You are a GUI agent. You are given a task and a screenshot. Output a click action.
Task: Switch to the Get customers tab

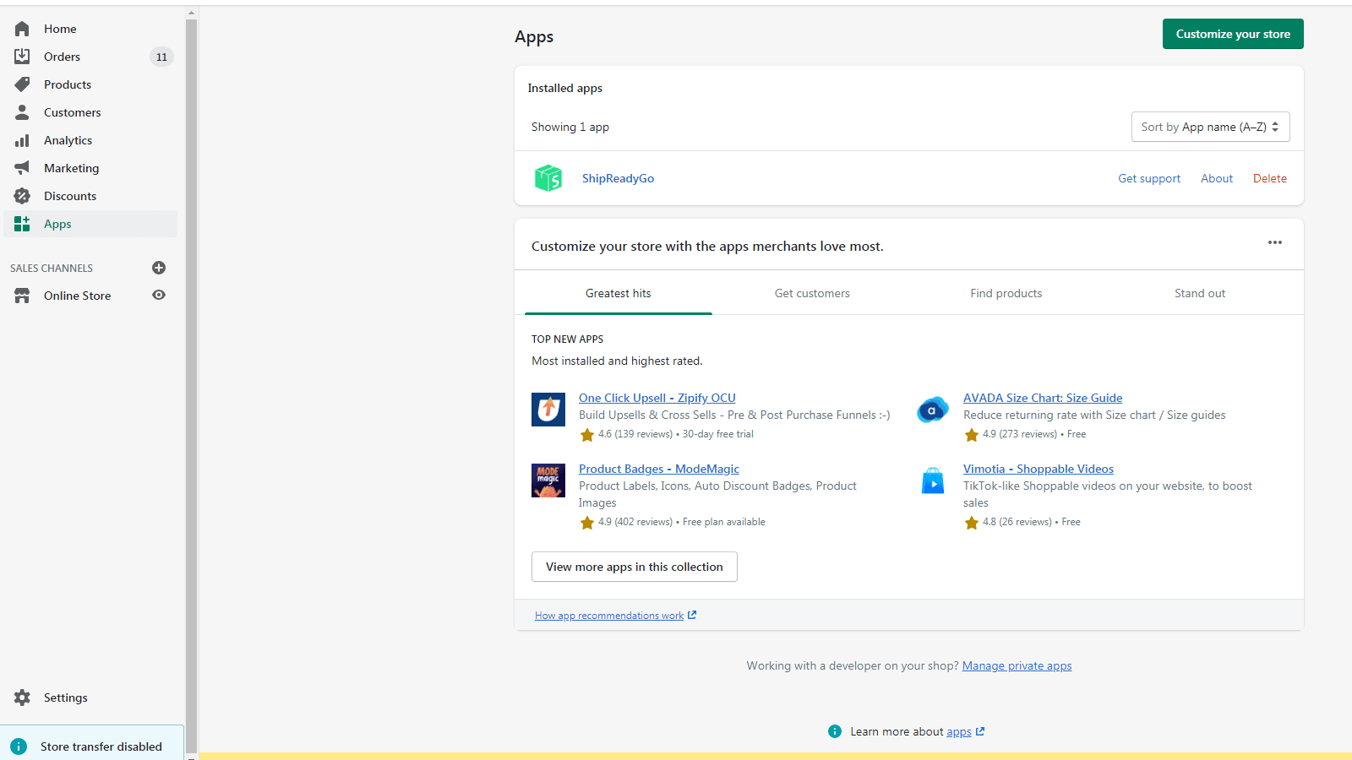811,293
